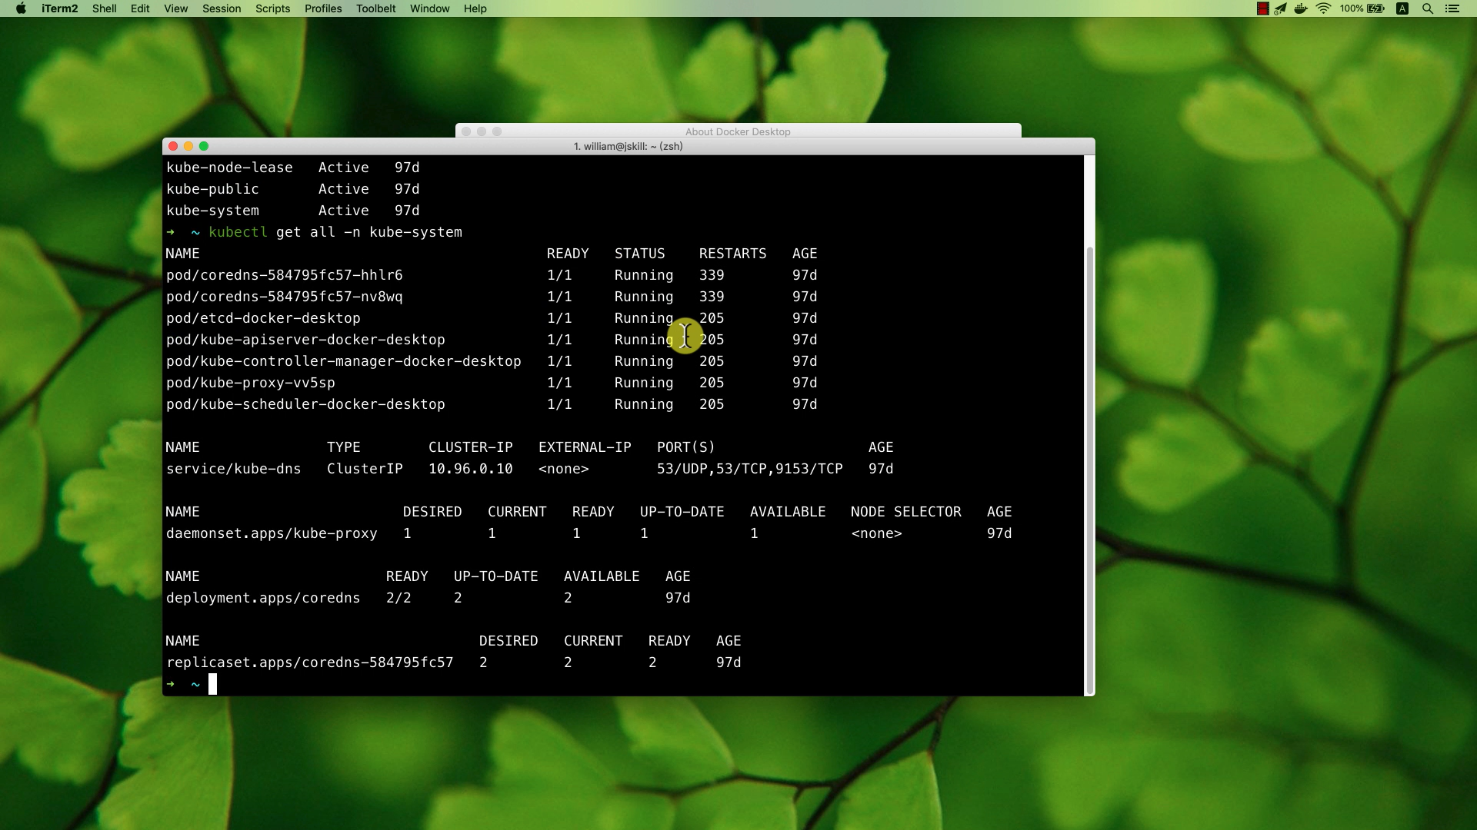Open the Wi-Fi status menu
The width and height of the screenshot is (1477, 830).
(x=1323, y=8)
